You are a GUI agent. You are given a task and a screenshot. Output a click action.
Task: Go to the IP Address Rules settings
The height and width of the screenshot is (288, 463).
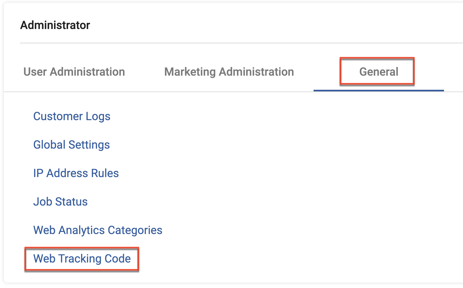(76, 173)
